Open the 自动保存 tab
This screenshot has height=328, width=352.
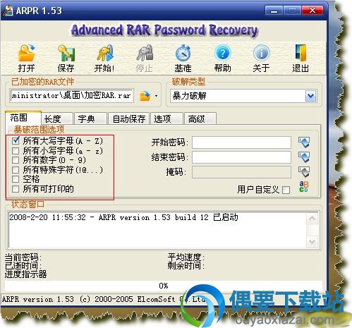(x=128, y=119)
